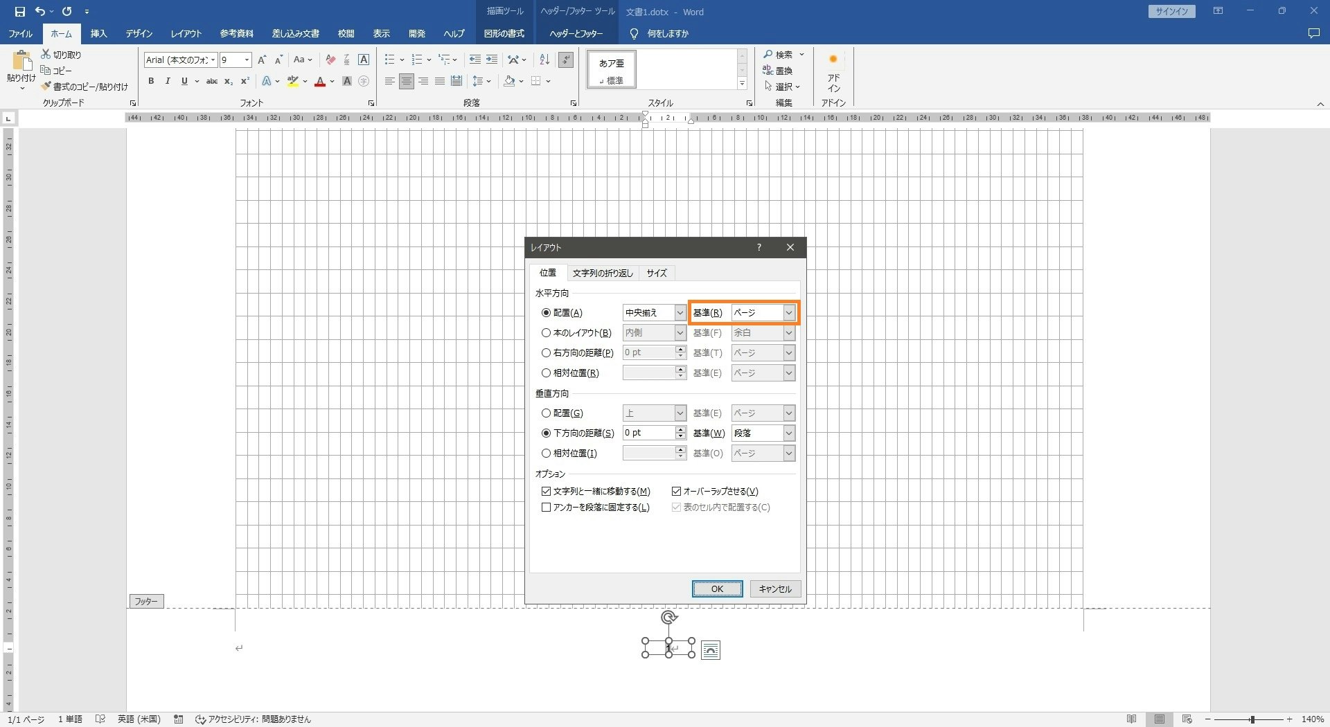Apply strikethrough to text
1330x727 pixels.
pyautogui.click(x=212, y=81)
